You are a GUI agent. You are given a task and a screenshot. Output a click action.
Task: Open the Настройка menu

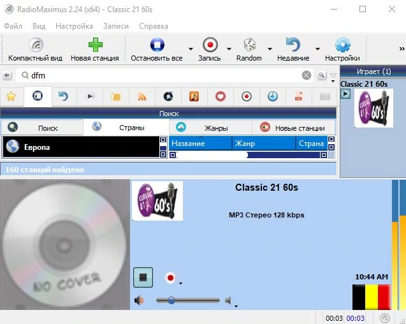[x=75, y=26]
